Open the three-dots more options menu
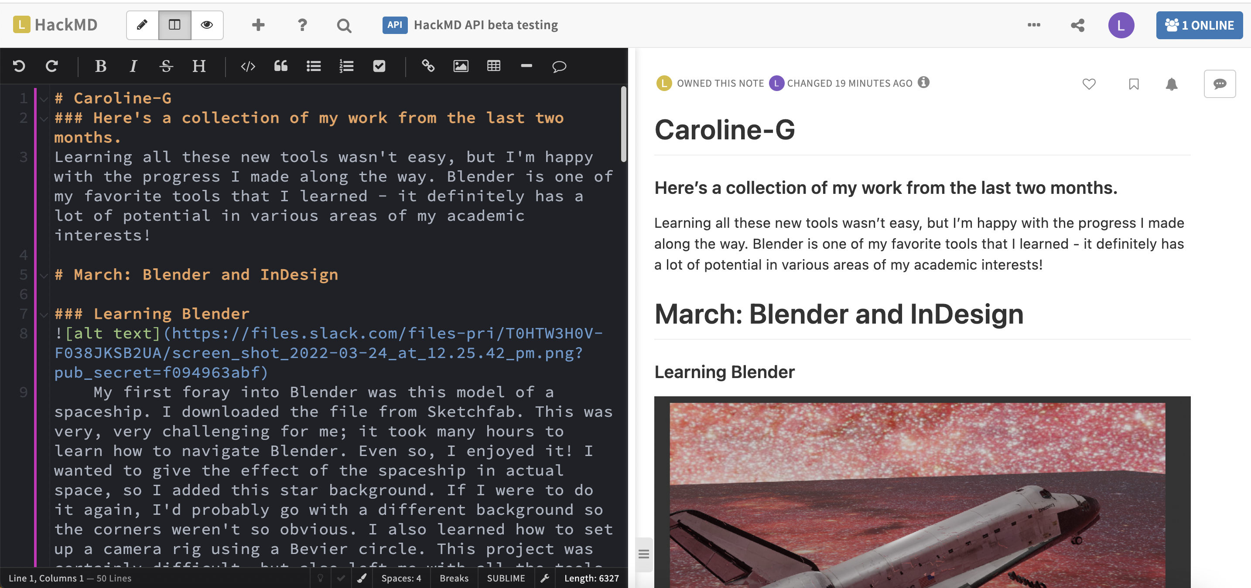The width and height of the screenshot is (1251, 588). 1034,25
